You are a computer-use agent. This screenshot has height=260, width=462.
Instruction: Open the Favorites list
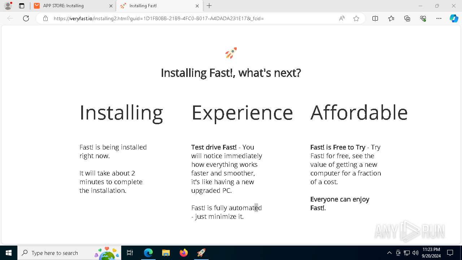coord(391,18)
